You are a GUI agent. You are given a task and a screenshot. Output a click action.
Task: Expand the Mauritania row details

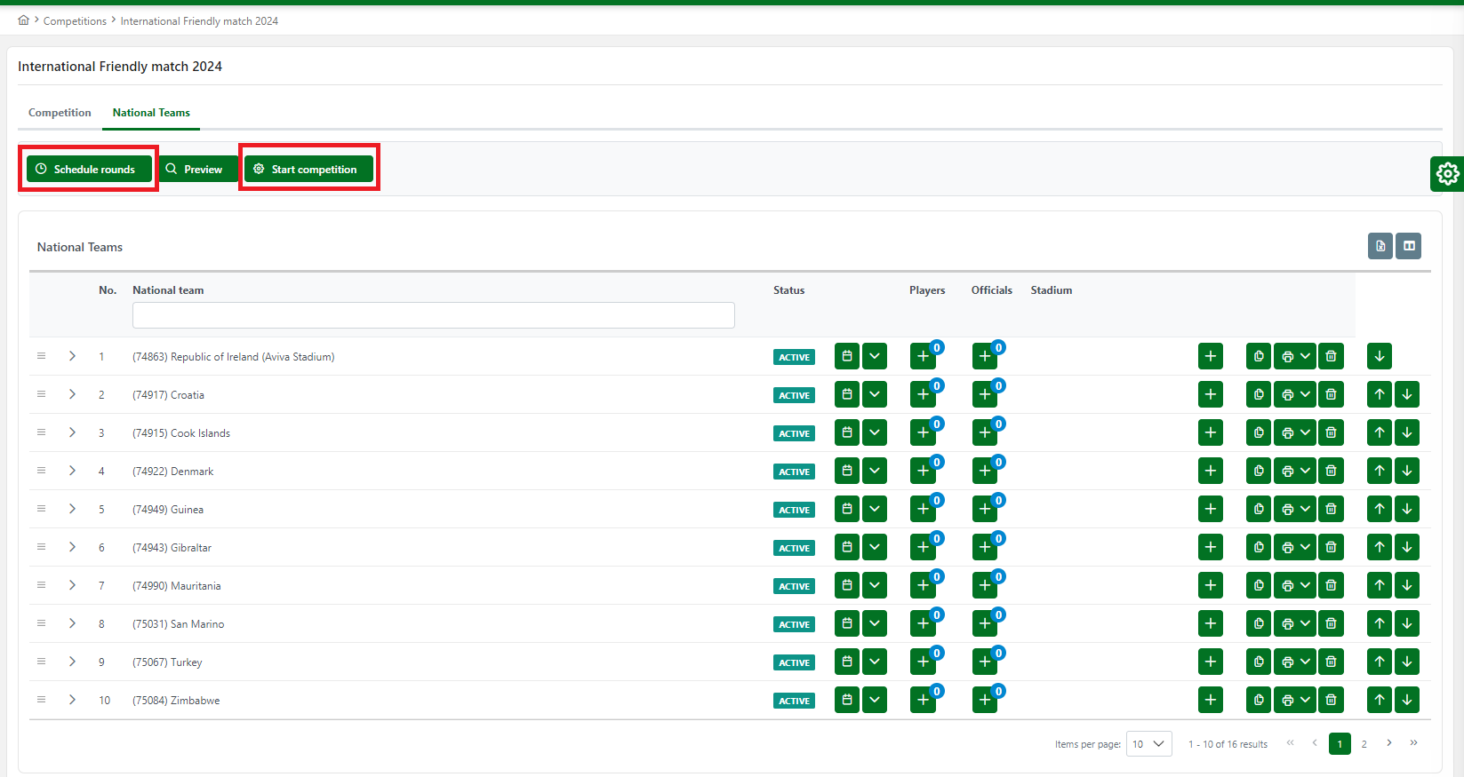pyautogui.click(x=72, y=586)
